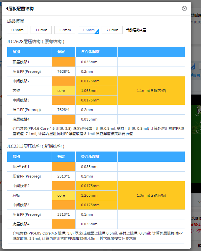
Task: Toggle the checked checkbox behind the dialog
Action: (193, 67)
